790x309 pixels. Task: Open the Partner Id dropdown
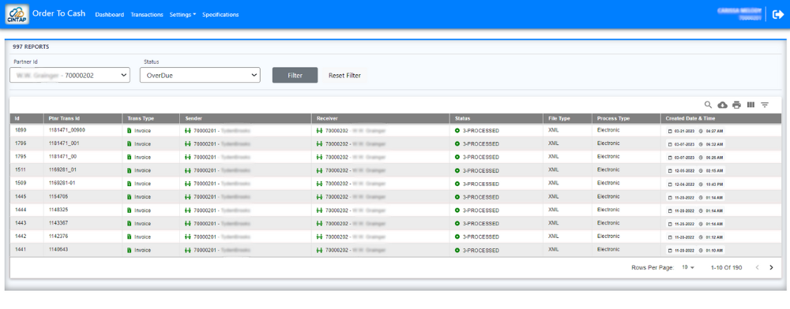click(x=70, y=76)
